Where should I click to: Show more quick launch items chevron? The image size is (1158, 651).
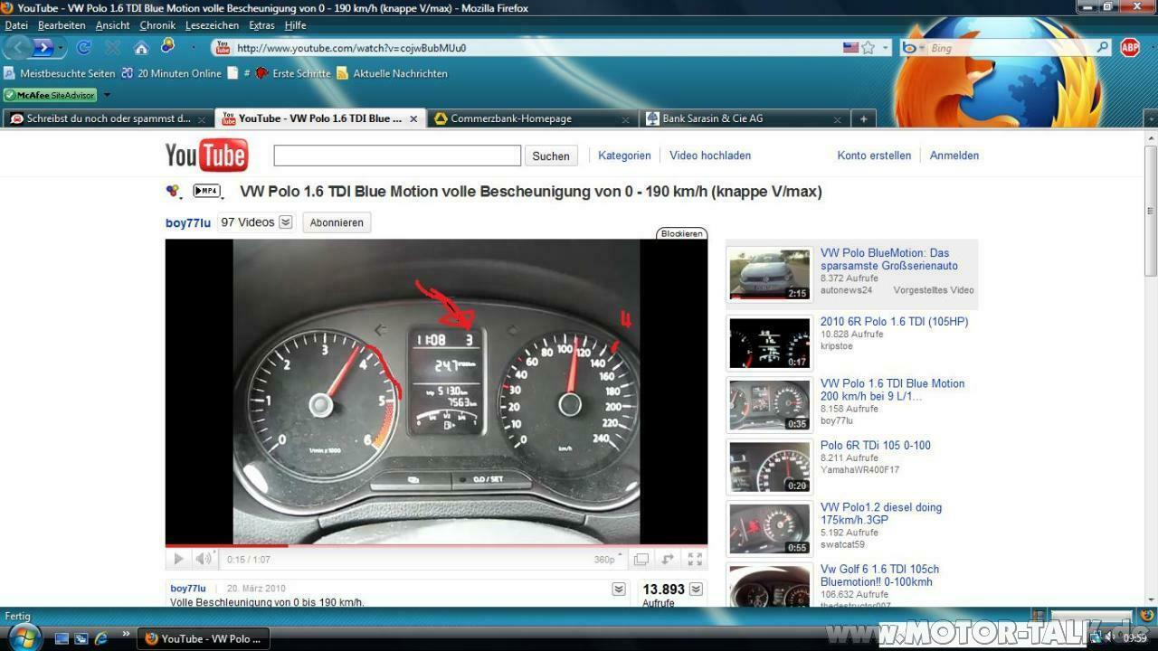tap(126, 634)
